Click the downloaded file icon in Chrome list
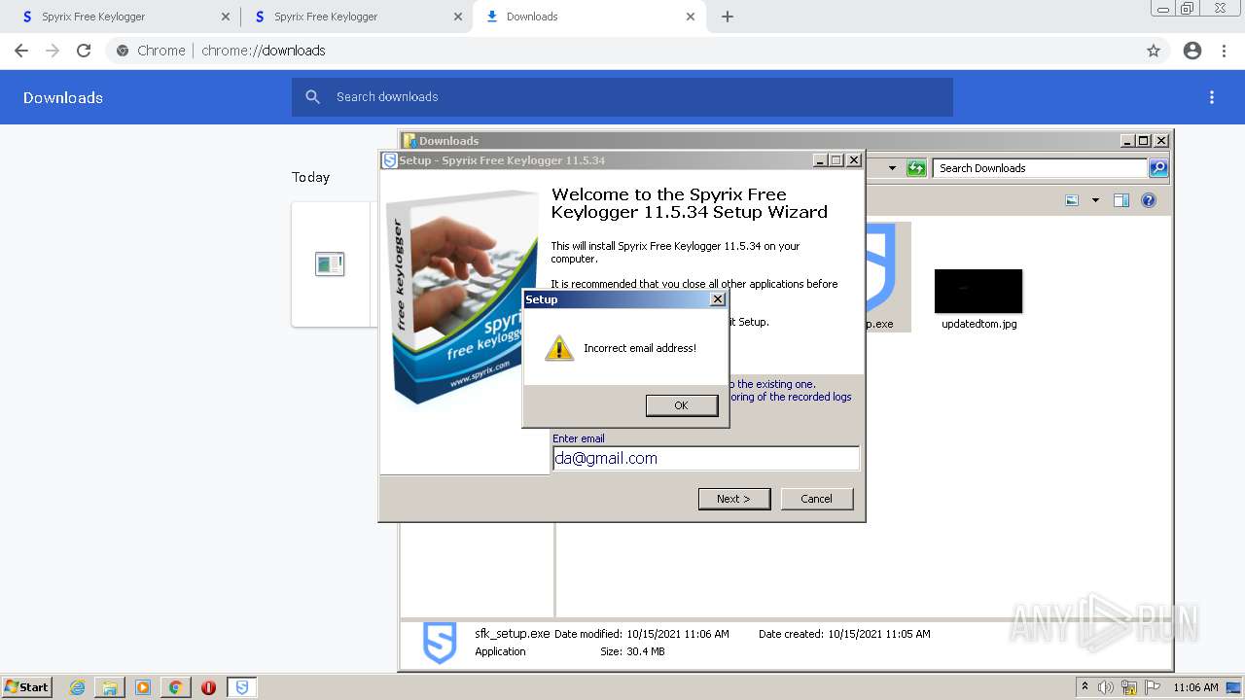Screen dimensions: 1245x700 [x=330, y=263]
